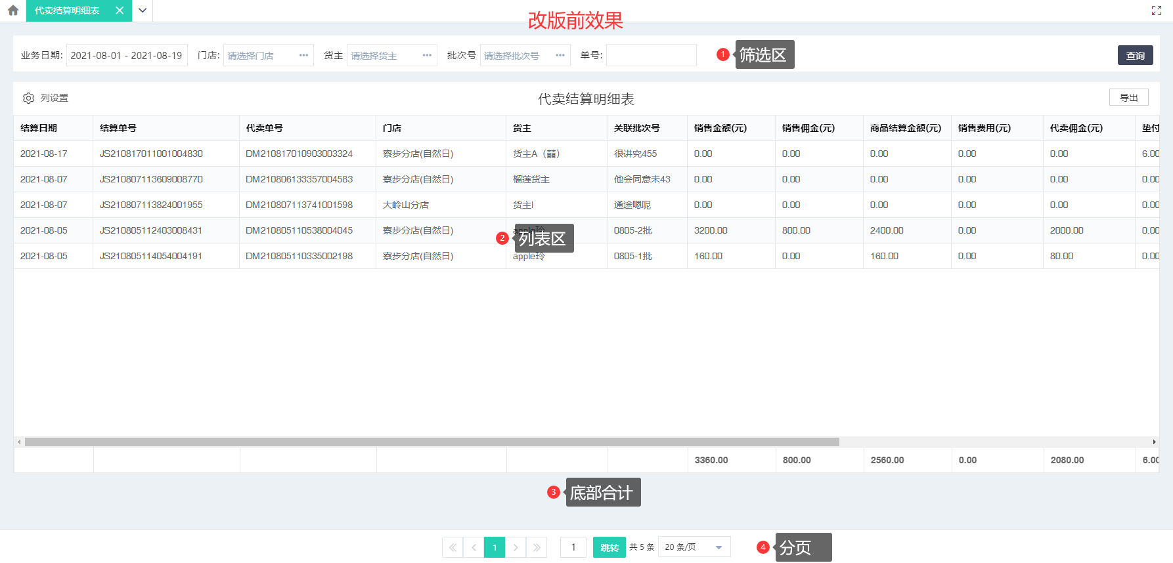1173x563 pixels.
Task: Focus the 单号 input field
Action: [652, 55]
